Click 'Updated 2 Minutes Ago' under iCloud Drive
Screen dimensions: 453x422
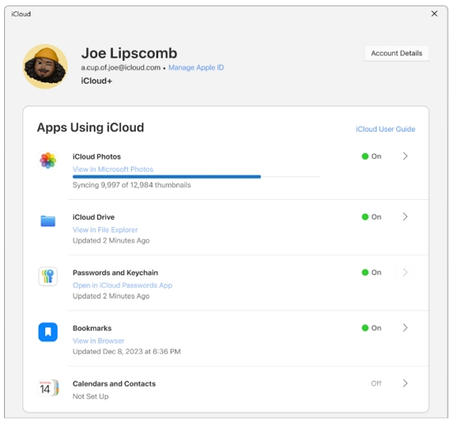[x=111, y=240]
